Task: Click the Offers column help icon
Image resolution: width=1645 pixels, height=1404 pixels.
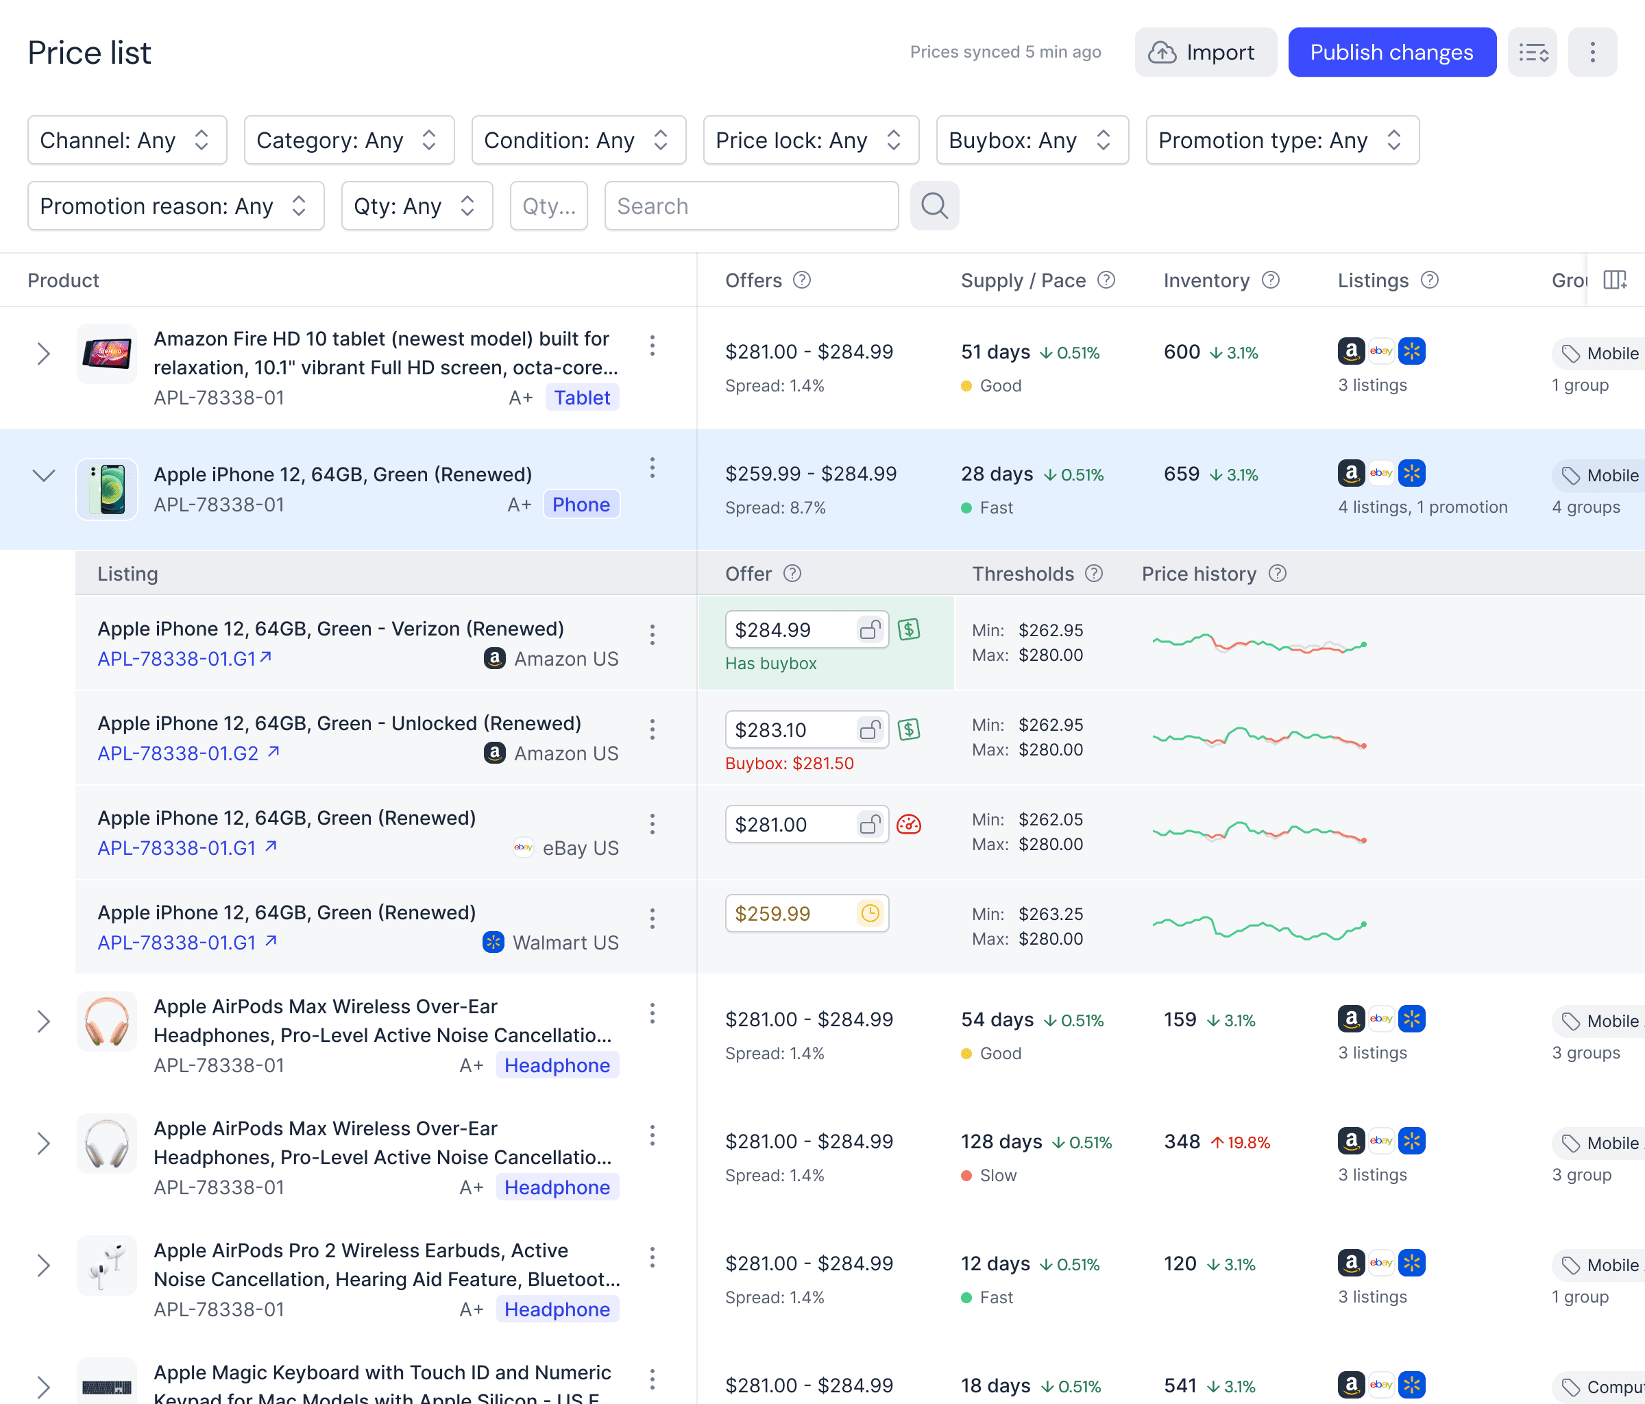Action: [x=802, y=280]
